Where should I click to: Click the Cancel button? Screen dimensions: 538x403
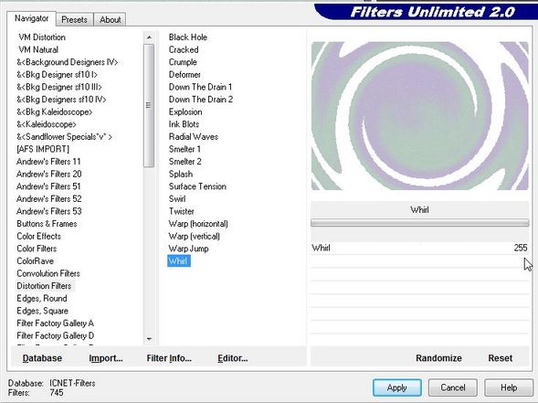click(452, 387)
